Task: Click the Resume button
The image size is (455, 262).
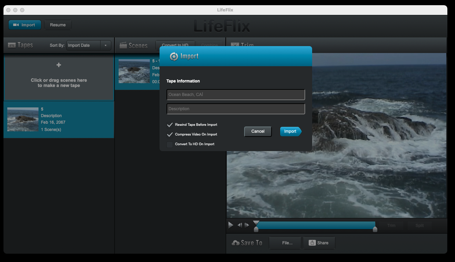Action: (58, 25)
